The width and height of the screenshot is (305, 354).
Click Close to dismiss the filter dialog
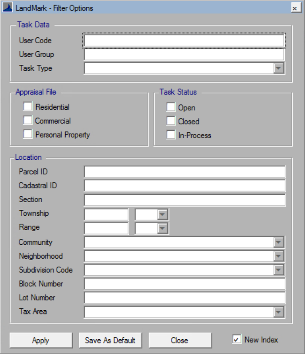pyautogui.click(x=180, y=340)
